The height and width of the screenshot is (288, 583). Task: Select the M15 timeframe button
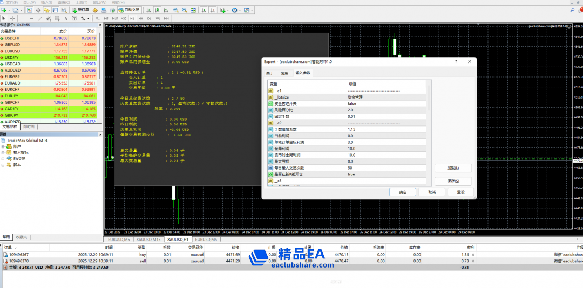pos(115,18)
